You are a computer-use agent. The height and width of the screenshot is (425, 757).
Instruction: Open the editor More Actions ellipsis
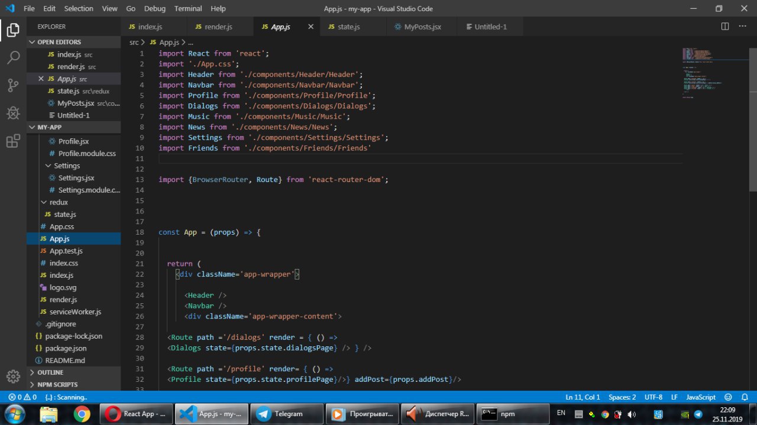pos(743,27)
